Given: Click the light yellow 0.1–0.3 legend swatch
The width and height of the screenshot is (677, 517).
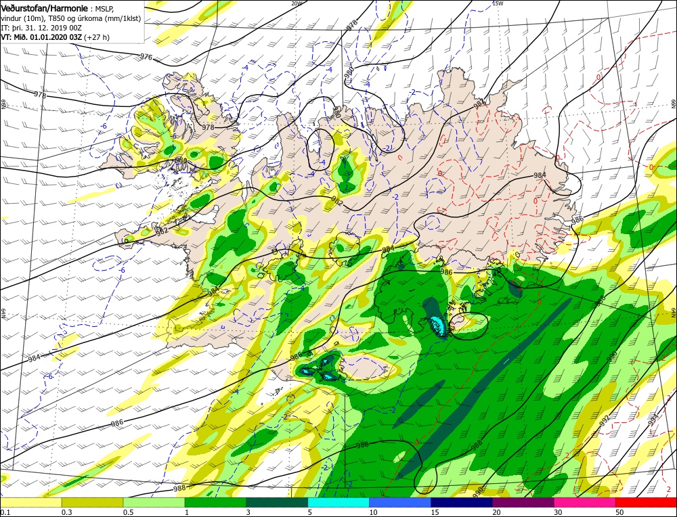Looking at the screenshot, I should (x=30, y=502).
